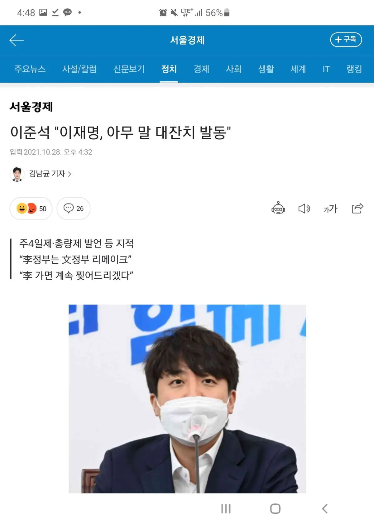The image size is (374, 524).
Task: Open the Android recent apps button
Action: click(x=226, y=509)
